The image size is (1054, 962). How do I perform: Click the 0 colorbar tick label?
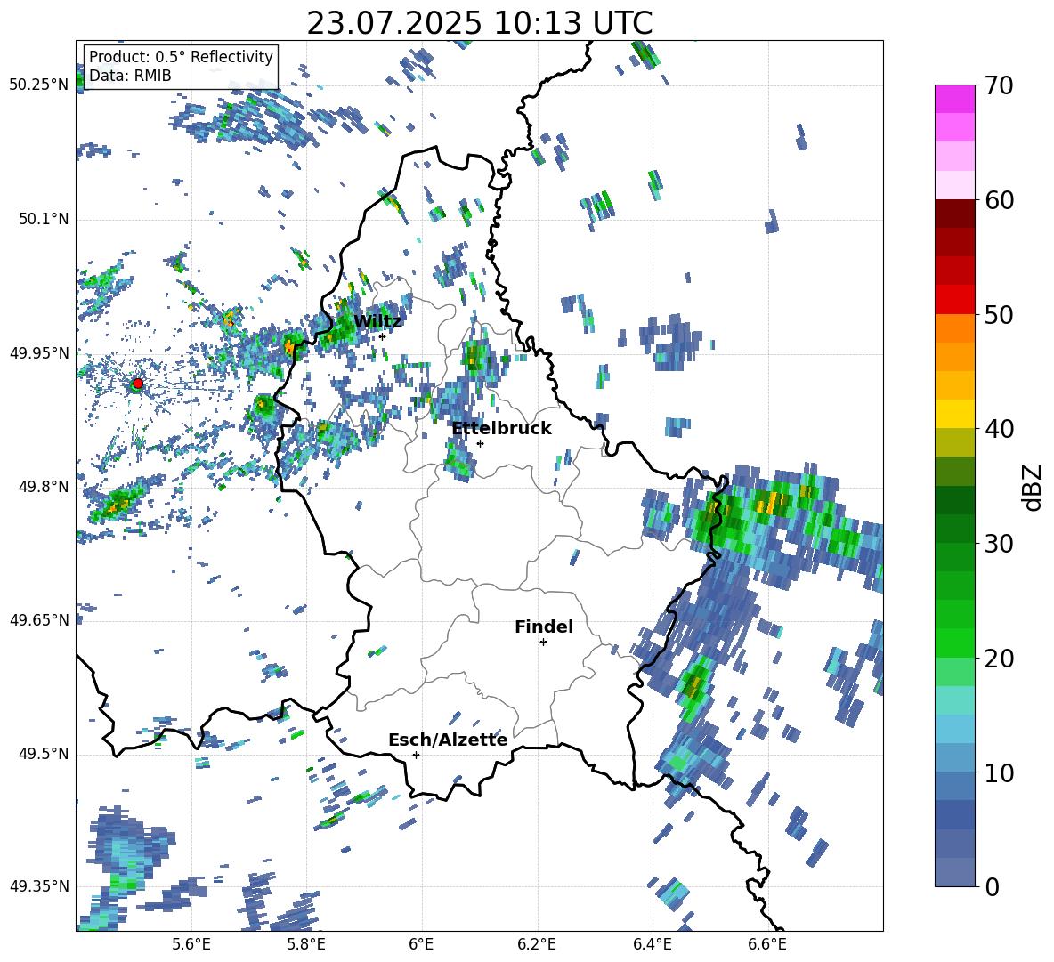point(992,886)
